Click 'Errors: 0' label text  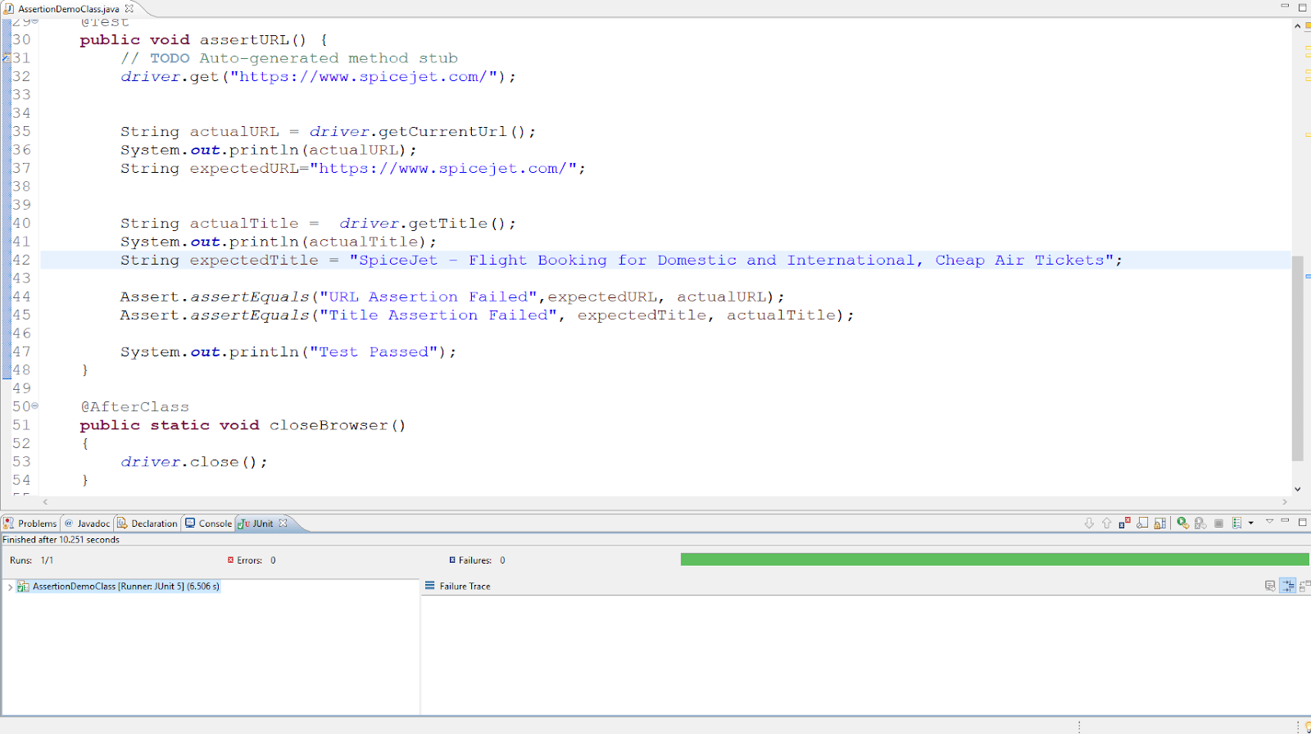[x=256, y=560]
